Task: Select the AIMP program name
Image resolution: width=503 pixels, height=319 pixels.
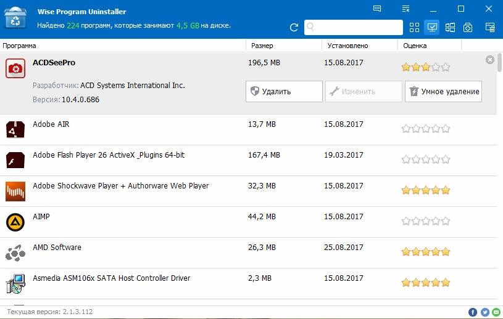Action: [41, 217]
